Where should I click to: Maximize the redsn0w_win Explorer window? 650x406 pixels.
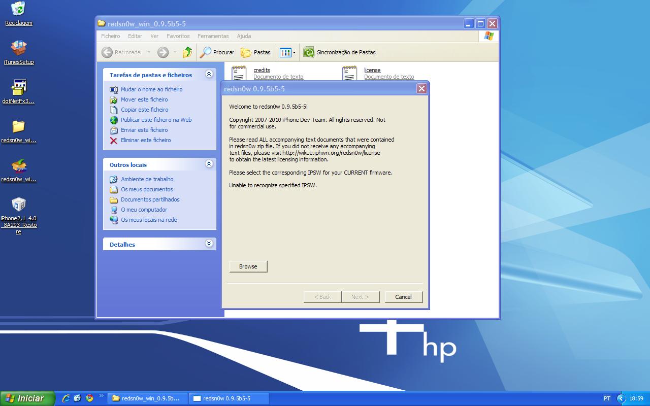480,23
